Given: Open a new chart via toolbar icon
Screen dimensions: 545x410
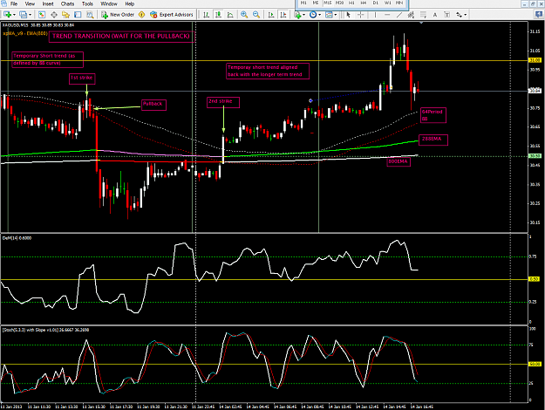Looking at the screenshot, I should pos(7,15).
